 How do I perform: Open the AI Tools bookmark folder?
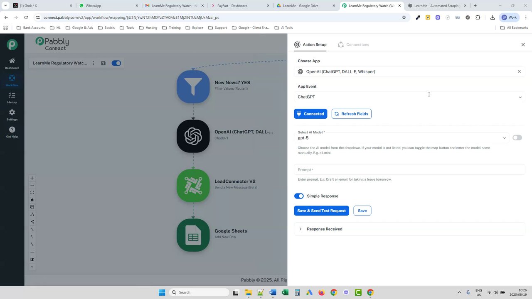click(284, 28)
